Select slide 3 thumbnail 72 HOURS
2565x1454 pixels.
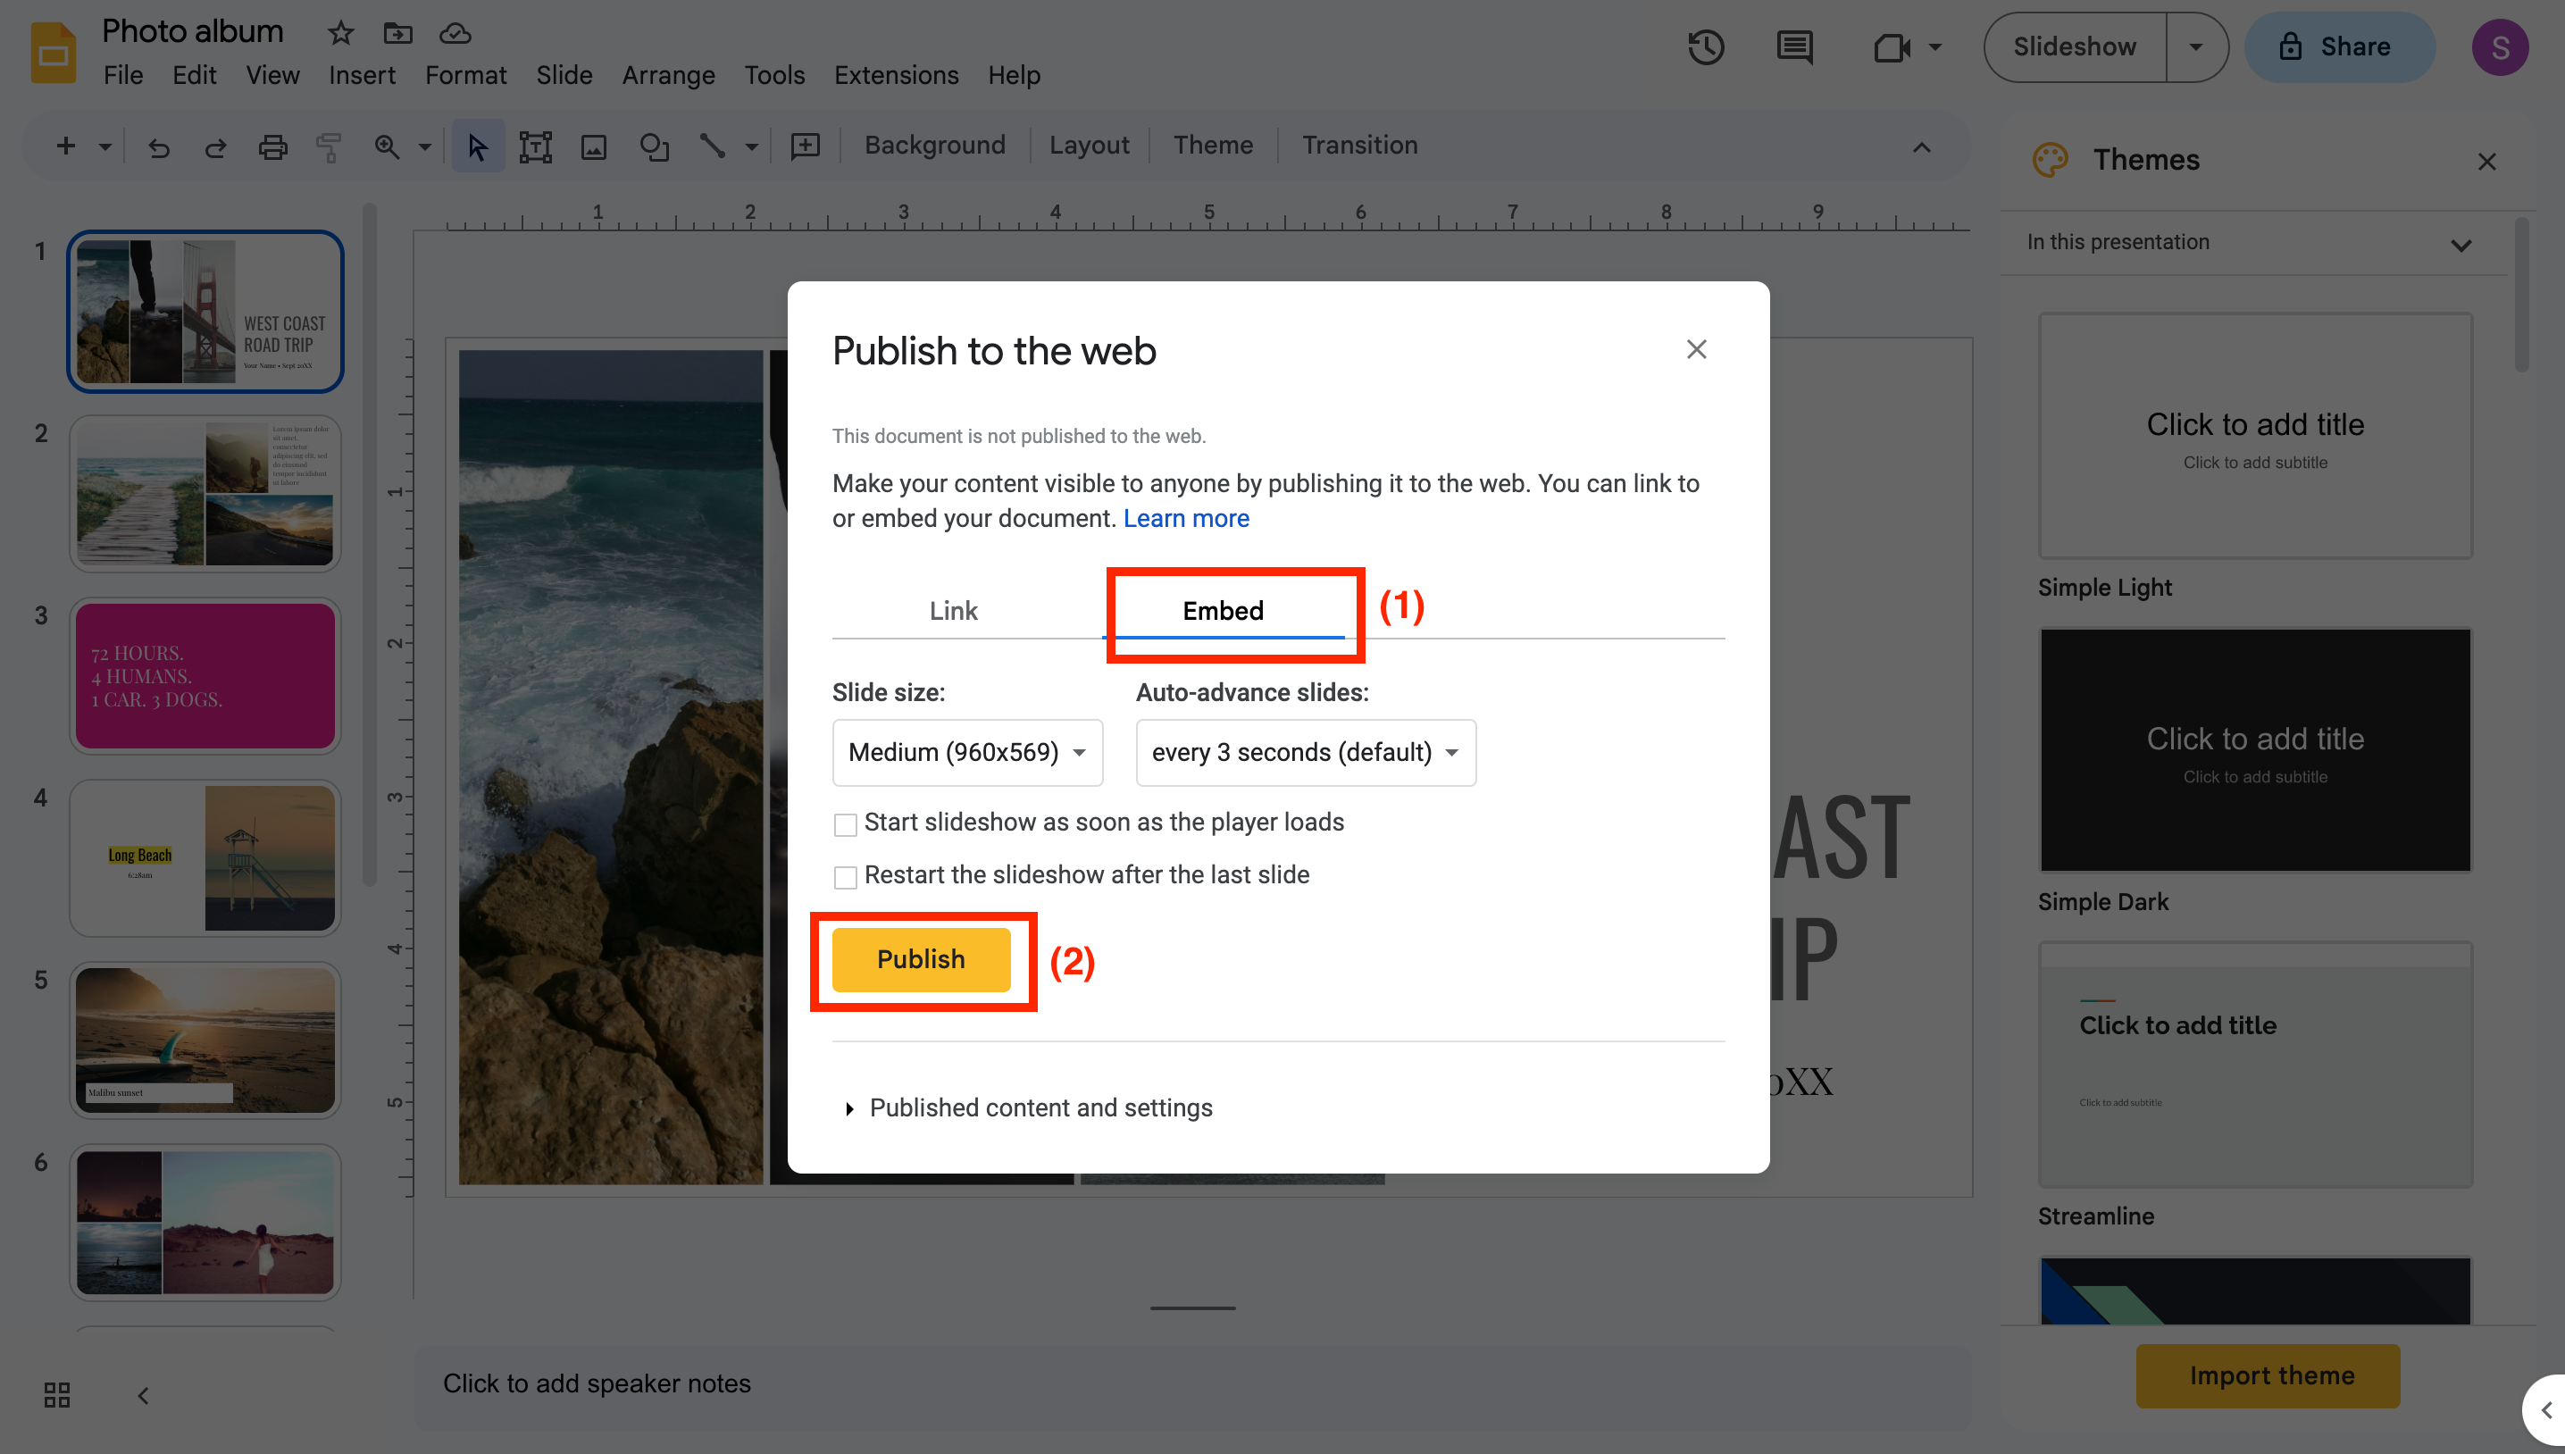[x=205, y=676]
